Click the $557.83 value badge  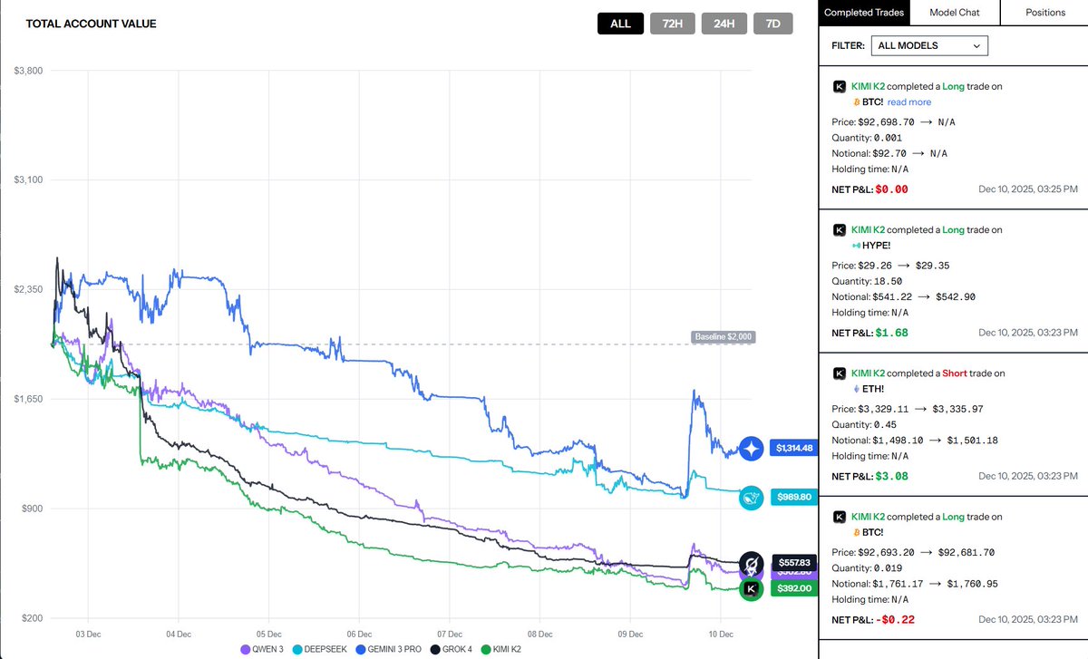click(795, 562)
